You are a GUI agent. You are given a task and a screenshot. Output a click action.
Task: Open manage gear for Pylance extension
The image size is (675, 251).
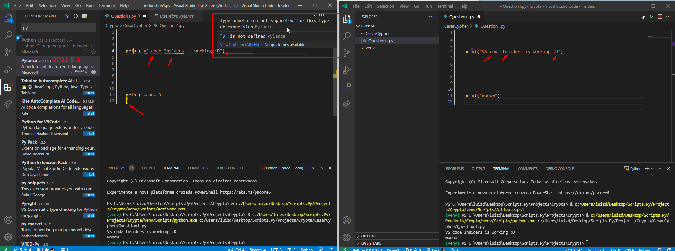pyautogui.click(x=94, y=72)
